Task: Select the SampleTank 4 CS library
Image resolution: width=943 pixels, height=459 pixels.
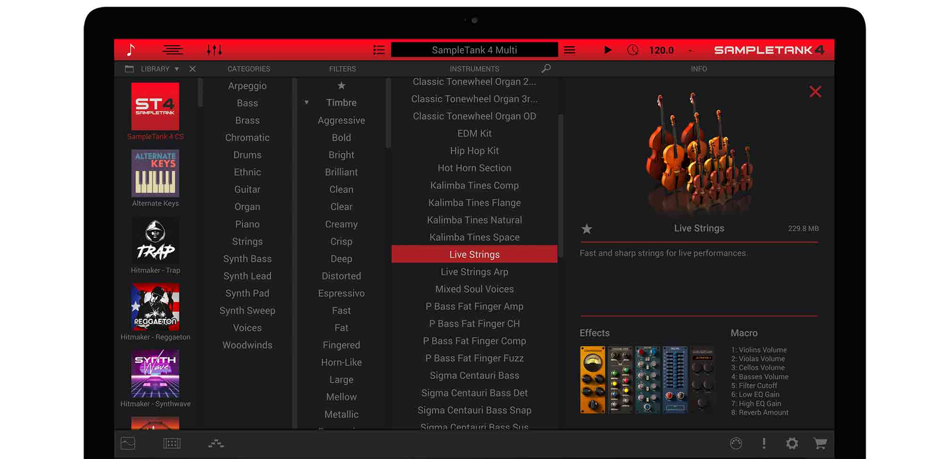Action: [155, 112]
